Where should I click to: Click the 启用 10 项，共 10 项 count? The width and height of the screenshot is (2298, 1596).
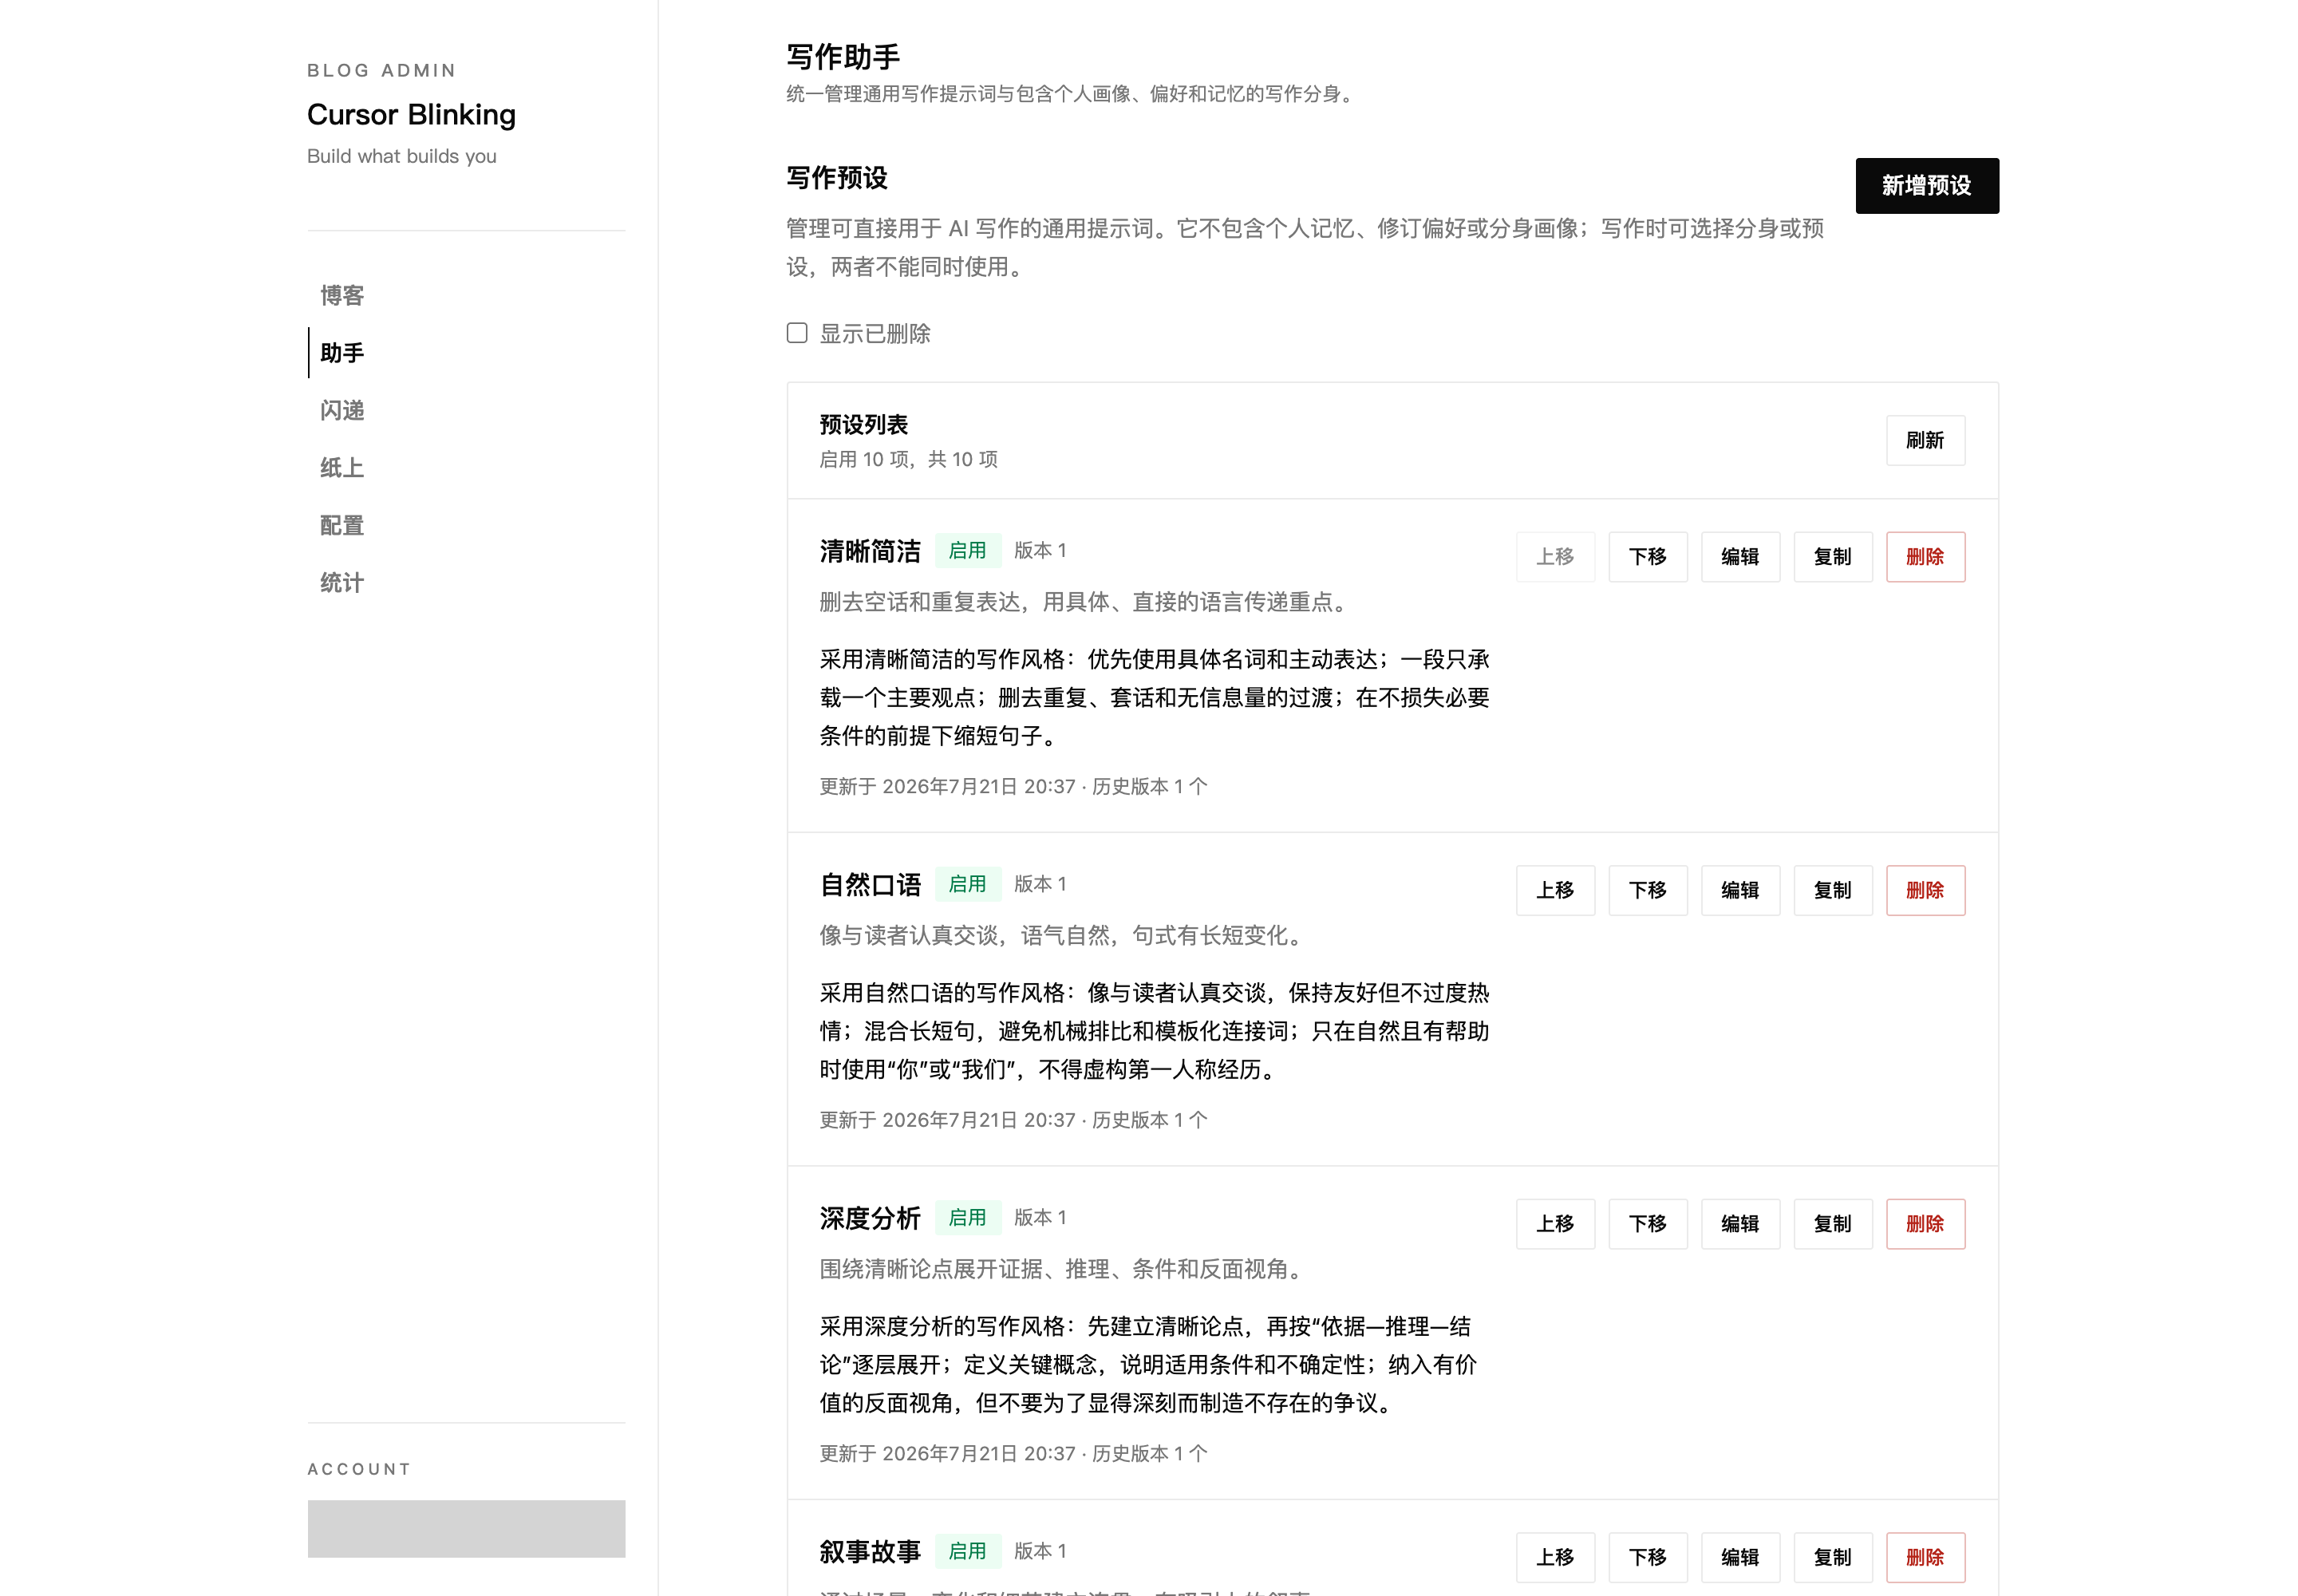(909, 459)
